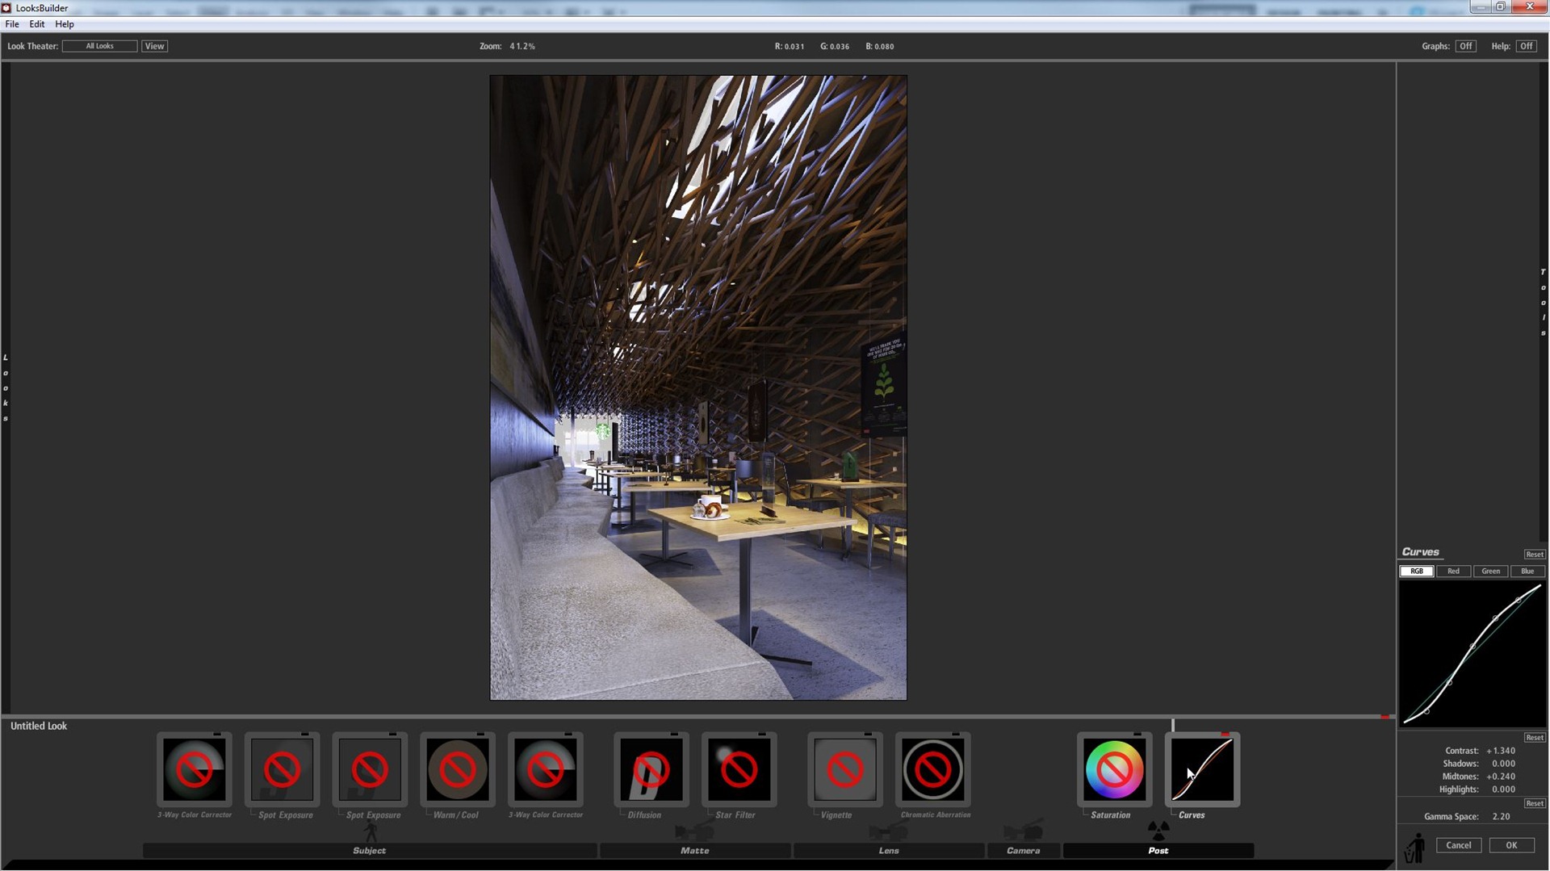Toggle the Curves tile red enable indicator
Viewport: 1550px width, 871px height.
1225,734
